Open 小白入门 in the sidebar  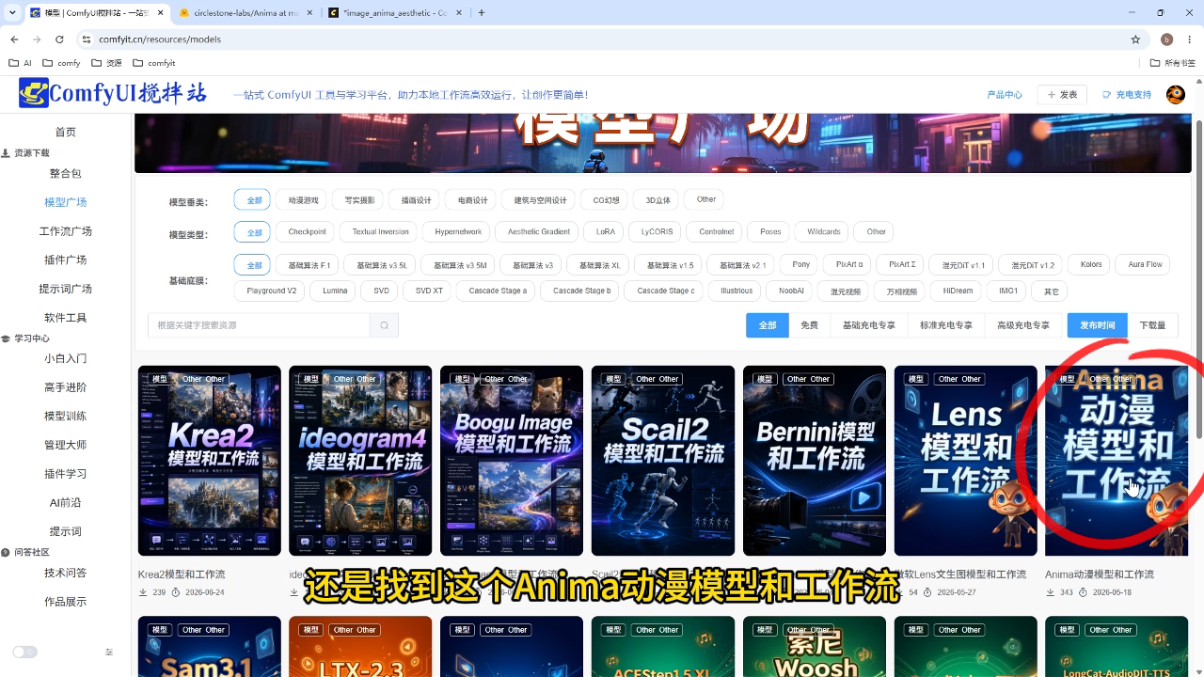(65, 358)
